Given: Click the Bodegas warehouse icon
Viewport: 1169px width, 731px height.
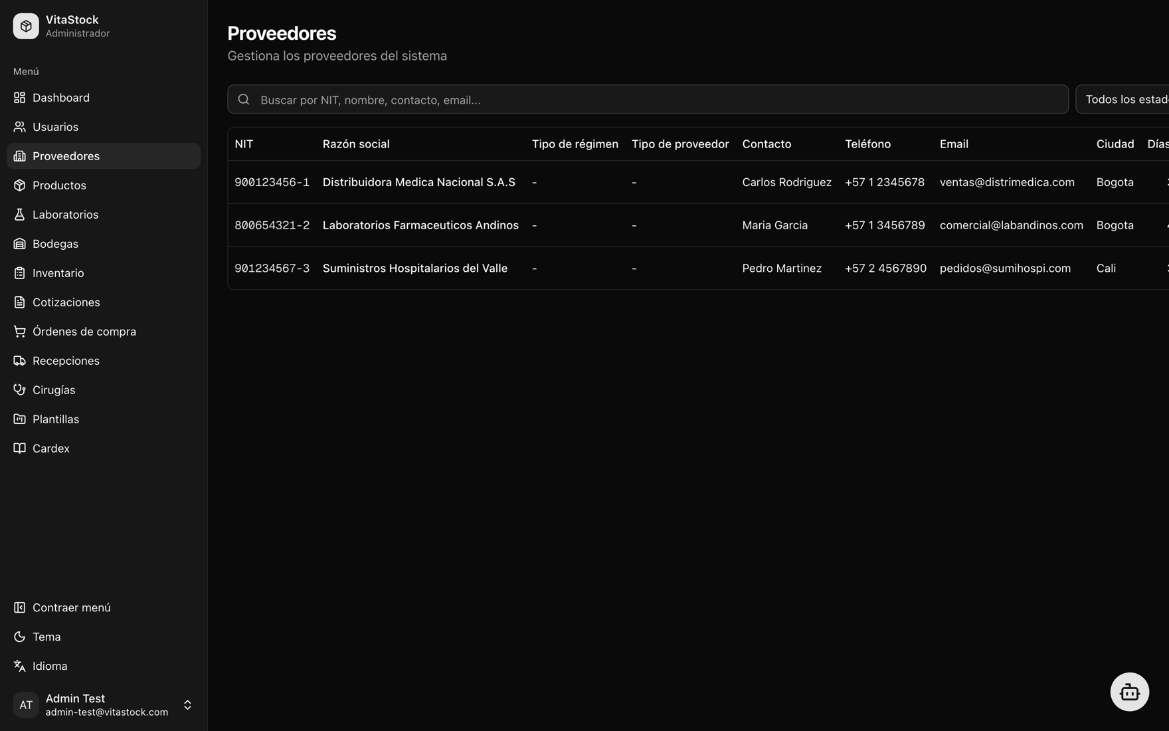Looking at the screenshot, I should [x=19, y=244].
